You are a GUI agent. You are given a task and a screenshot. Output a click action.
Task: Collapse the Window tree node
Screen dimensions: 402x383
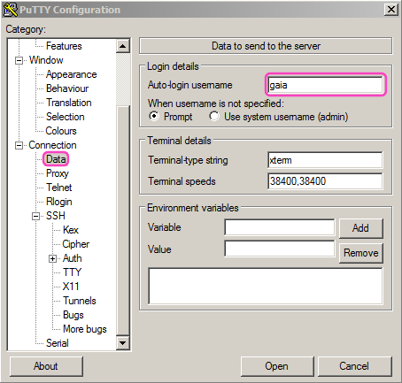click(x=19, y=60)
